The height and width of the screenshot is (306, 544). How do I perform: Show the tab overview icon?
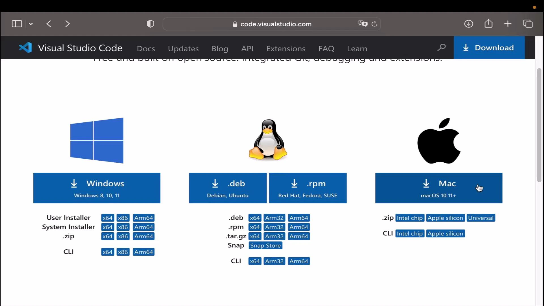[528, 24]
